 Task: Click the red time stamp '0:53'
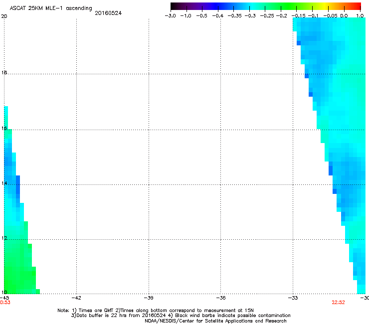pos(5,303)
